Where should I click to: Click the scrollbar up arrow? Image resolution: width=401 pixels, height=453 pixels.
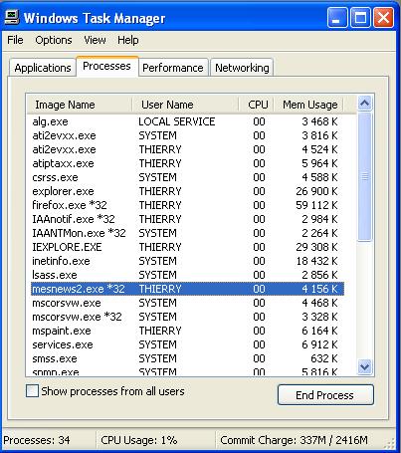[x=364, y=104]
